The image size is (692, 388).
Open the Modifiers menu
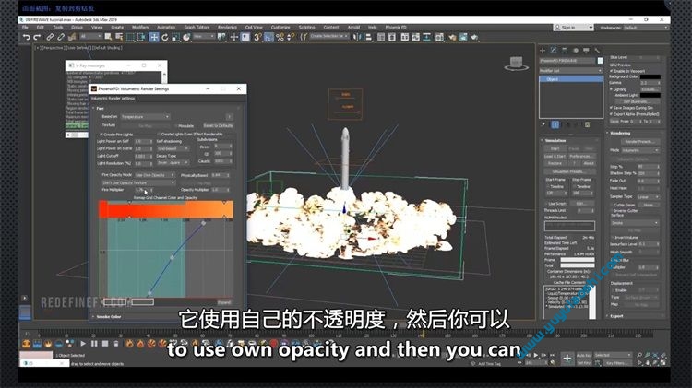(x=140, y=28)
